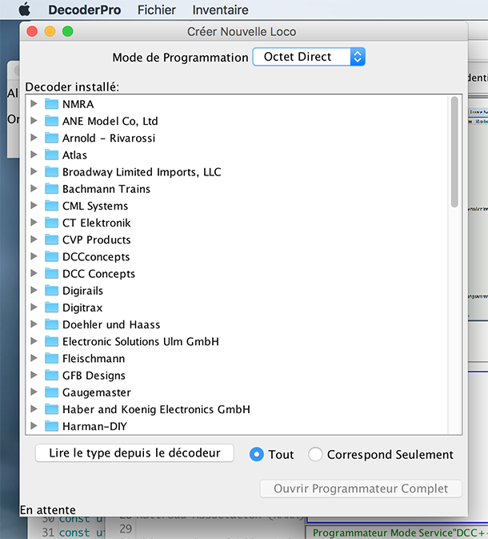
Task: Click the Harman-DIY folder icon
Action: pyautogui.click(x=51, y=426)
